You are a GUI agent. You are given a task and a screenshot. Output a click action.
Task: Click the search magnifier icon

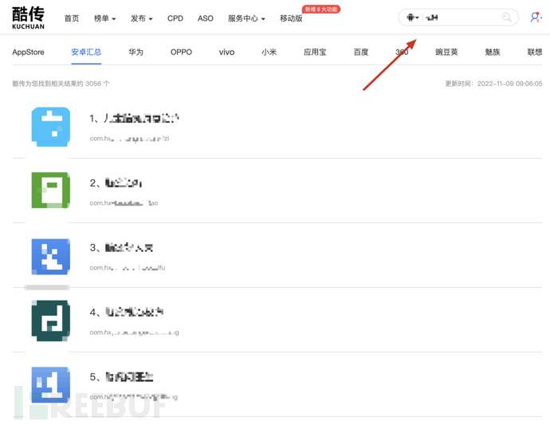tap(506, 17)
